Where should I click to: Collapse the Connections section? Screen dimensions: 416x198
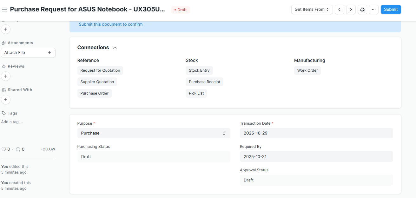(115, 48)
